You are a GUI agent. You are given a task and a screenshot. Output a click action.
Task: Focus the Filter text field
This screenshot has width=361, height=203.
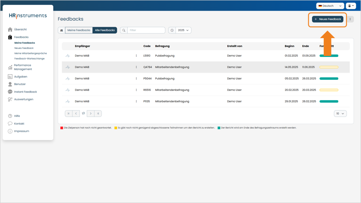(146, 30)
